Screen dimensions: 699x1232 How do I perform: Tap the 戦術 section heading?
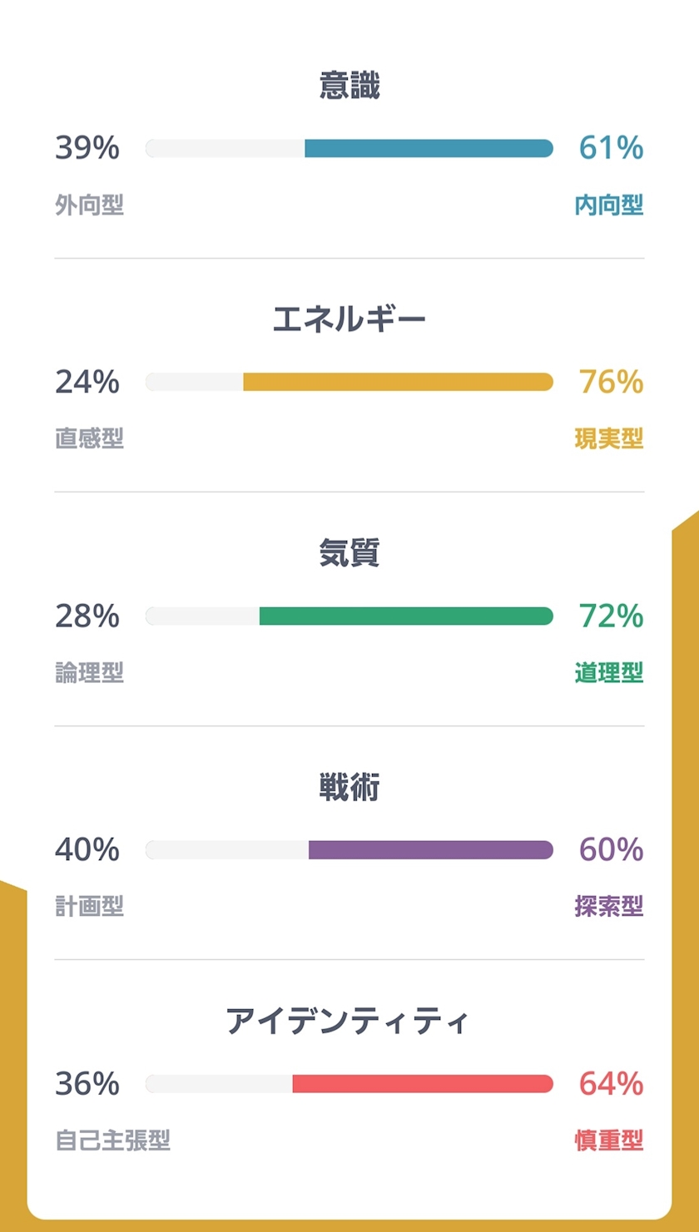(349, 788)
